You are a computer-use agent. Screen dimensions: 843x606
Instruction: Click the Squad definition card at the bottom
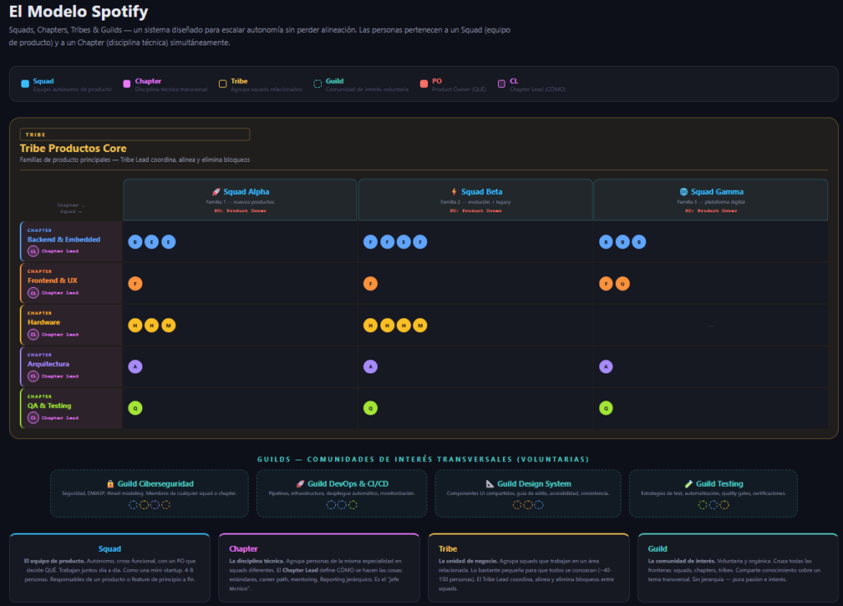tap(109, 567)
